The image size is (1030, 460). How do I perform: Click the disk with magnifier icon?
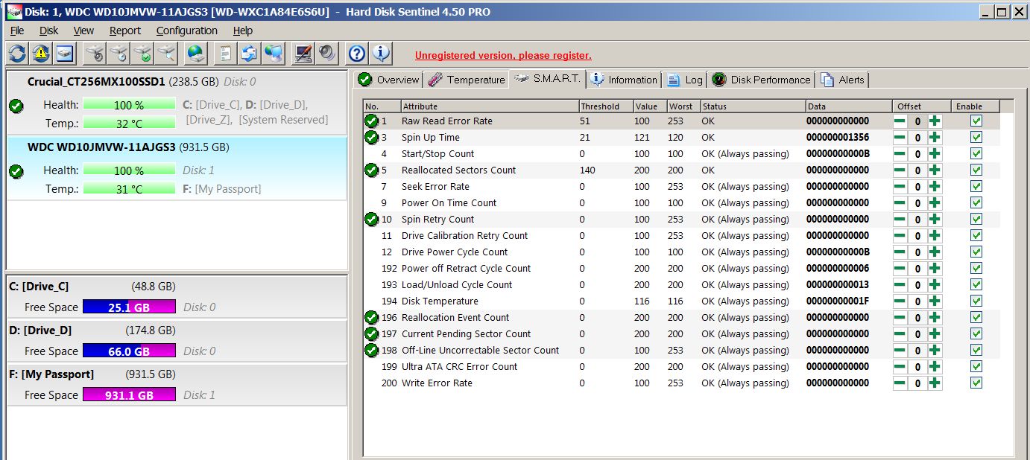pos(166,54)
